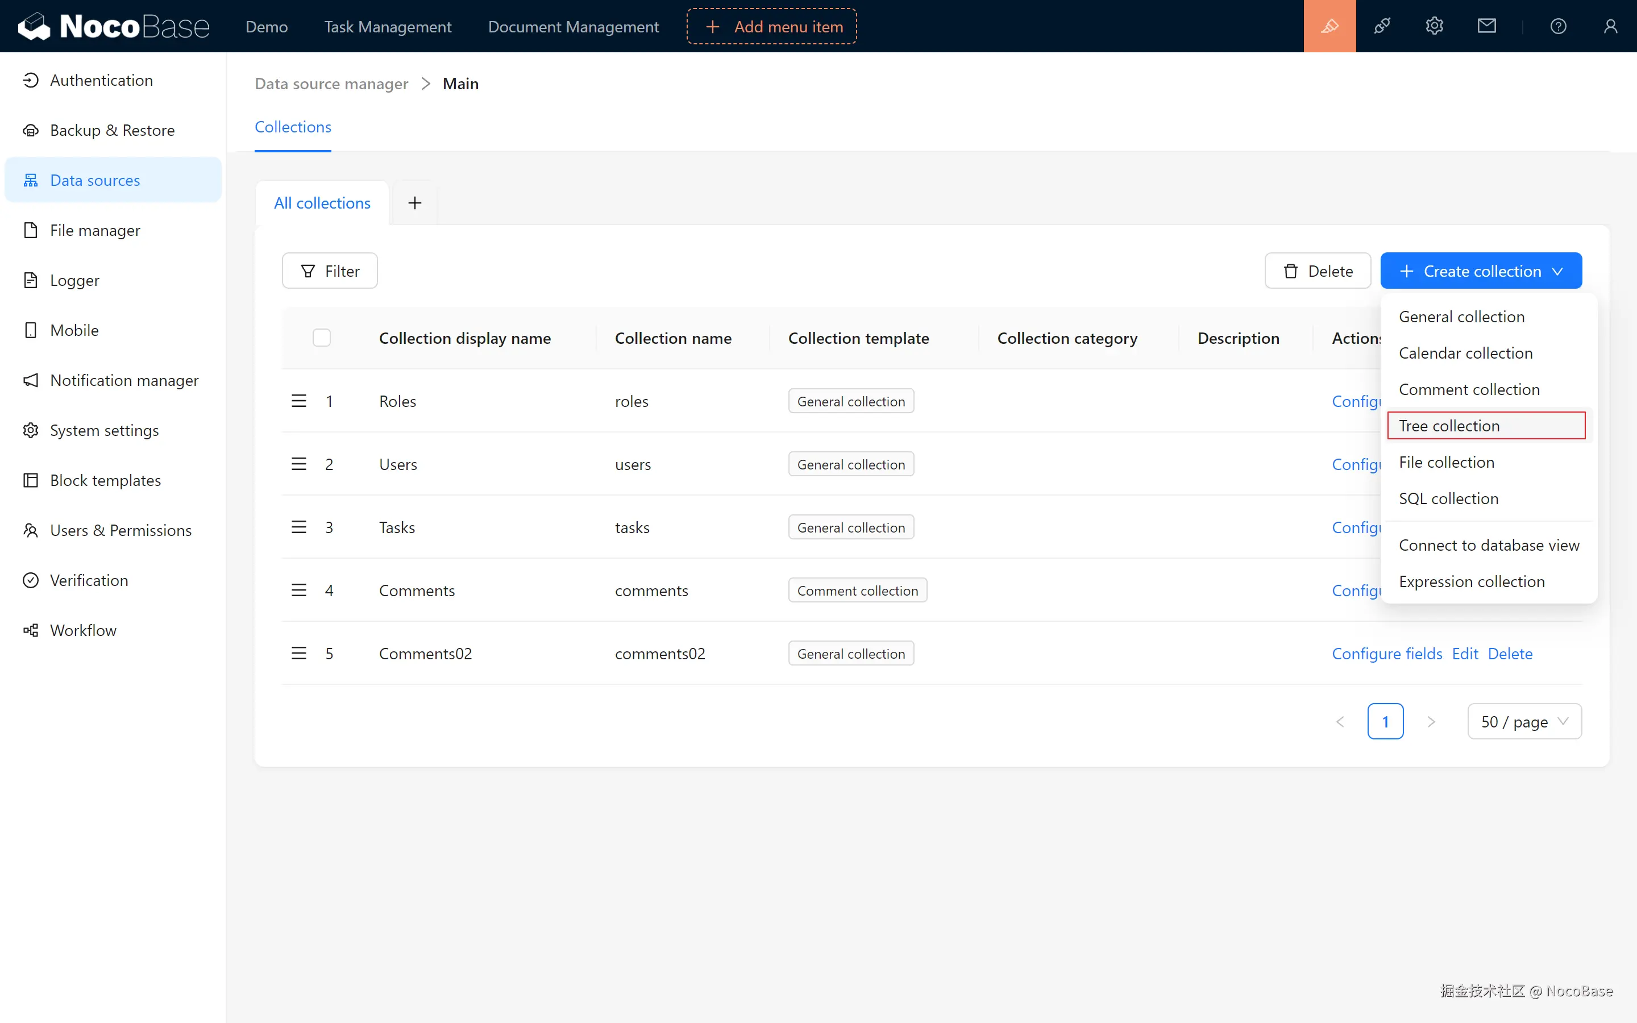Open the Filter options
The width and height of the screenshot is (1637, 1023).
click(330, 271)
